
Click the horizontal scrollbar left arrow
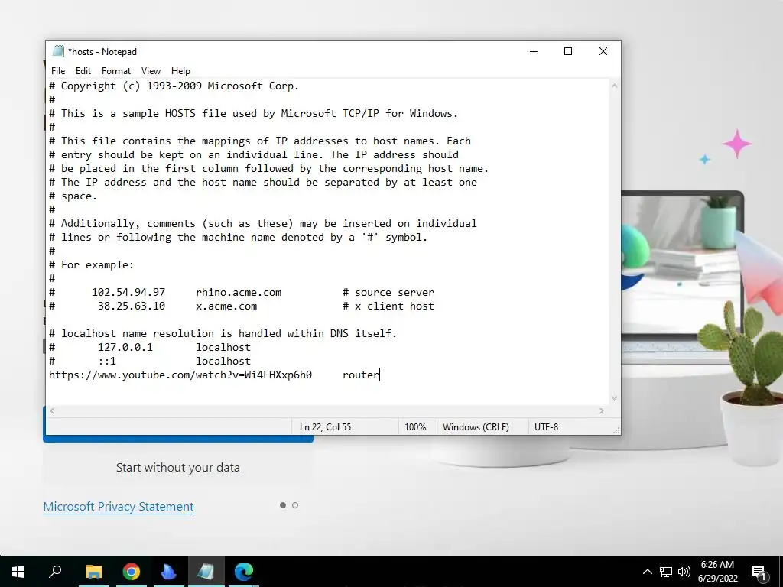click(52, 410)
